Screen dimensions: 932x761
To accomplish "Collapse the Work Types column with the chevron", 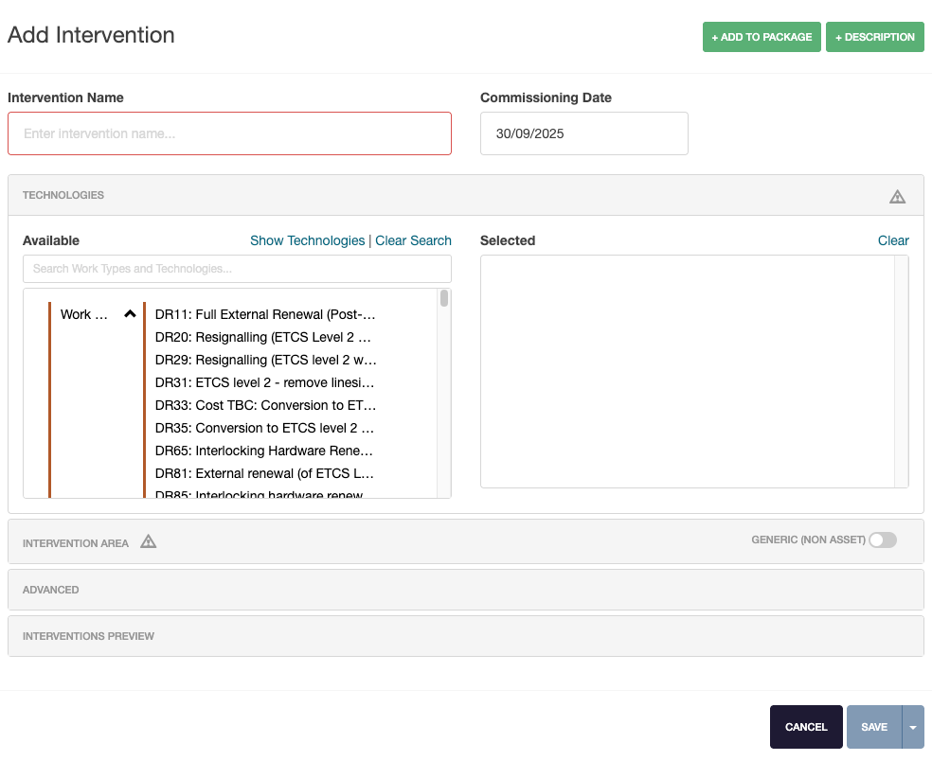I will tap(130, 314).
